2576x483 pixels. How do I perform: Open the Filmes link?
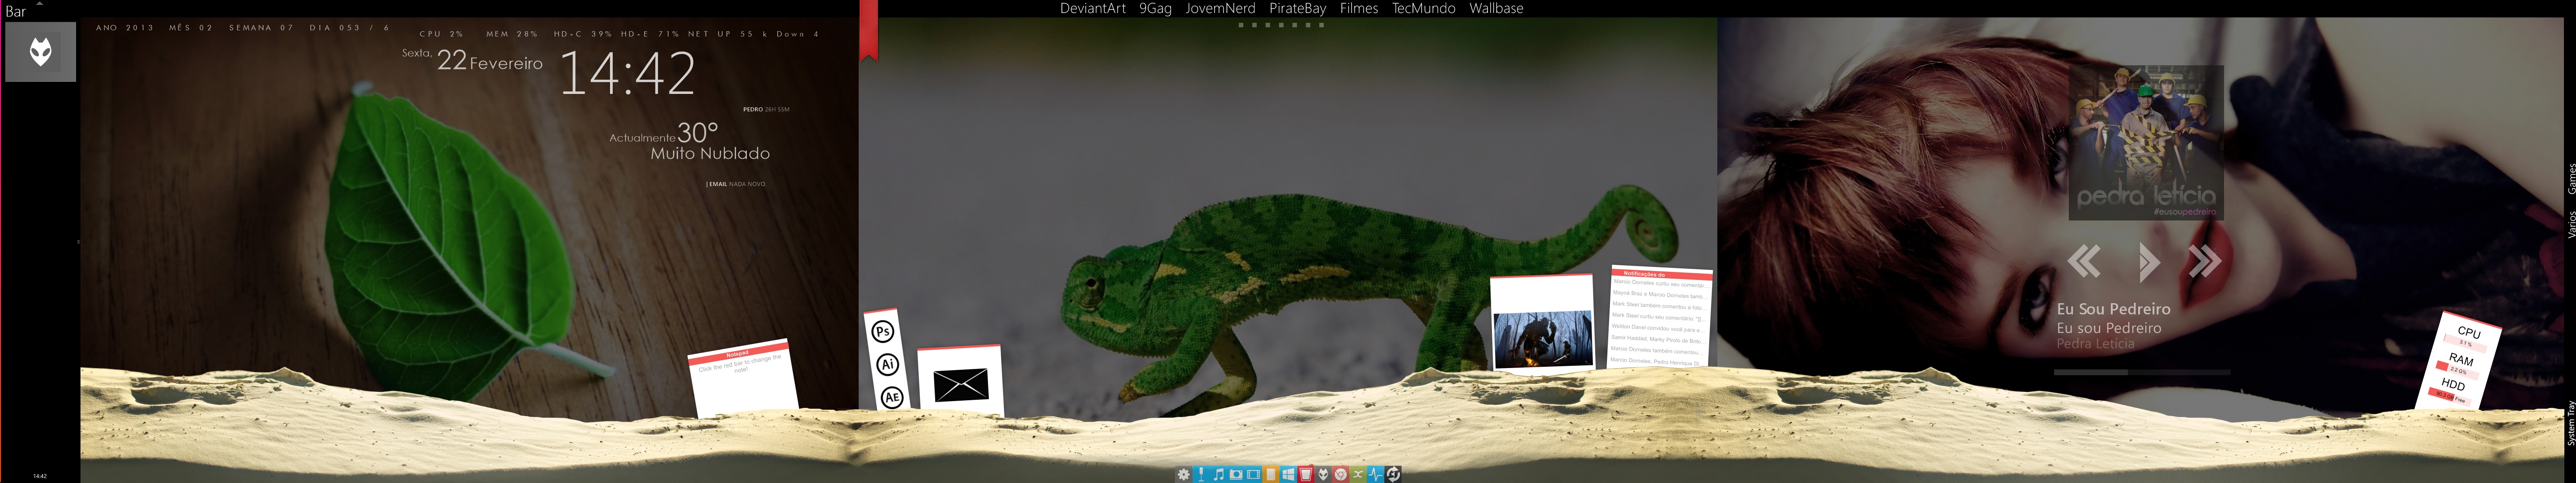(x=1359, y=8)
